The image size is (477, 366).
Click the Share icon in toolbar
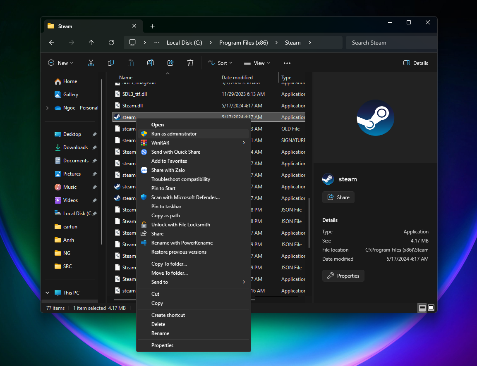pyautogui.click(x=170, y=63)
